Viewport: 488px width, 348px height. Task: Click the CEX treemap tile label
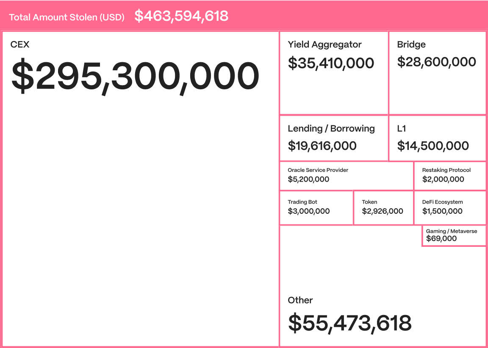(19, 44)
